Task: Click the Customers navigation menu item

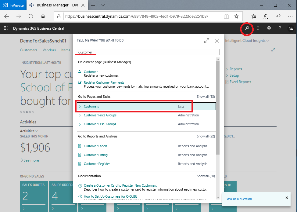Action: click(29, 50)
